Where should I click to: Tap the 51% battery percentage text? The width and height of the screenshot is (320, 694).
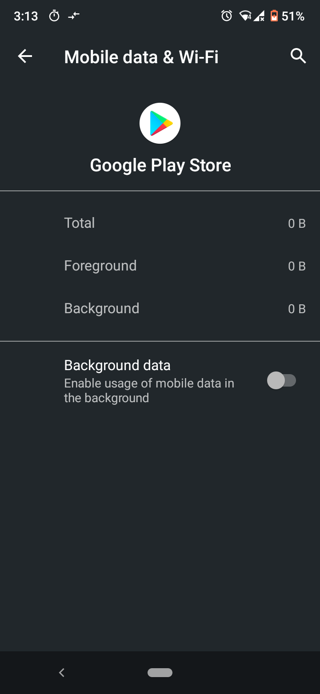293,16
